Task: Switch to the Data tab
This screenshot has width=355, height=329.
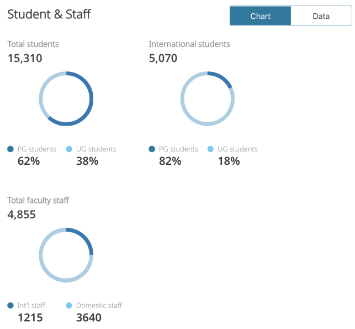Action: 321,16
